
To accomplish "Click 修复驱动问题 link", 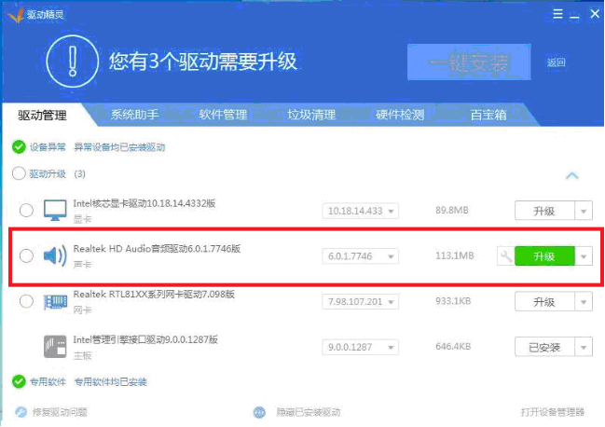I will click(x=60, y=412).
